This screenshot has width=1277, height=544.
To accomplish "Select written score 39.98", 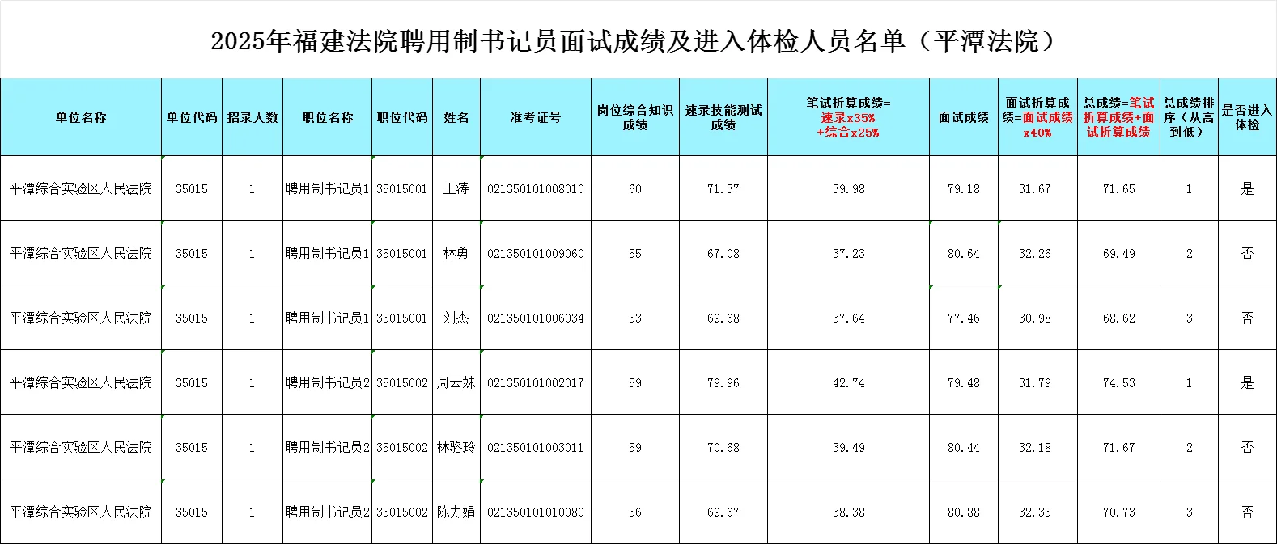I will click(x=848, y=188).
